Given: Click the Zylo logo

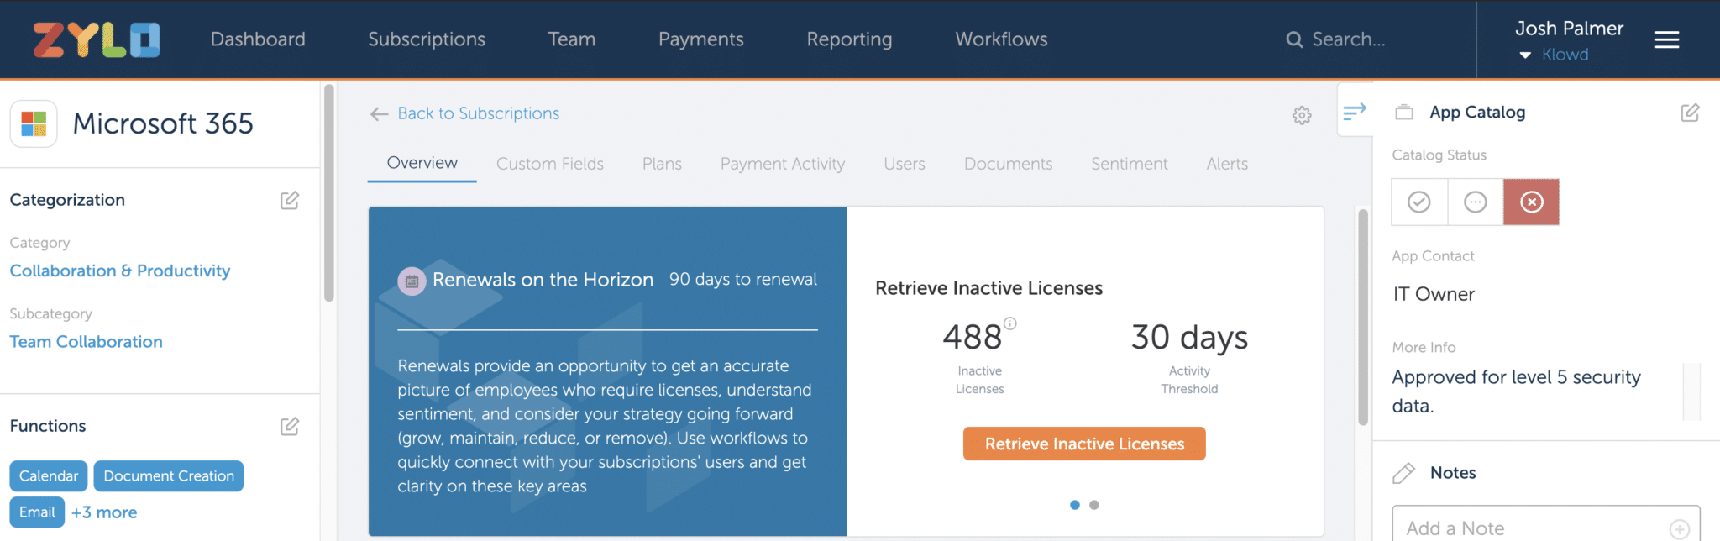Looking at the screenshot, I should (x=97, y=39).
